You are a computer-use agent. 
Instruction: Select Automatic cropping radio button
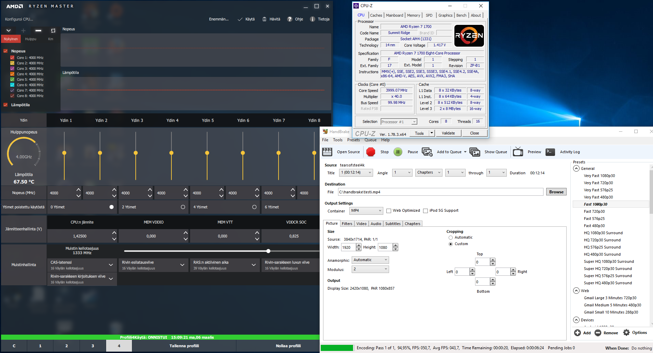451,238
